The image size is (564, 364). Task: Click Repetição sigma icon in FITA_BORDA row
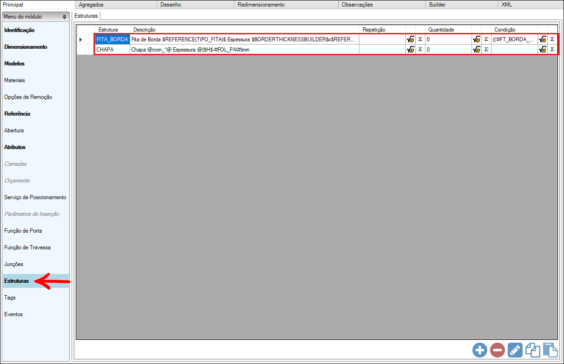tap(420, 39)
